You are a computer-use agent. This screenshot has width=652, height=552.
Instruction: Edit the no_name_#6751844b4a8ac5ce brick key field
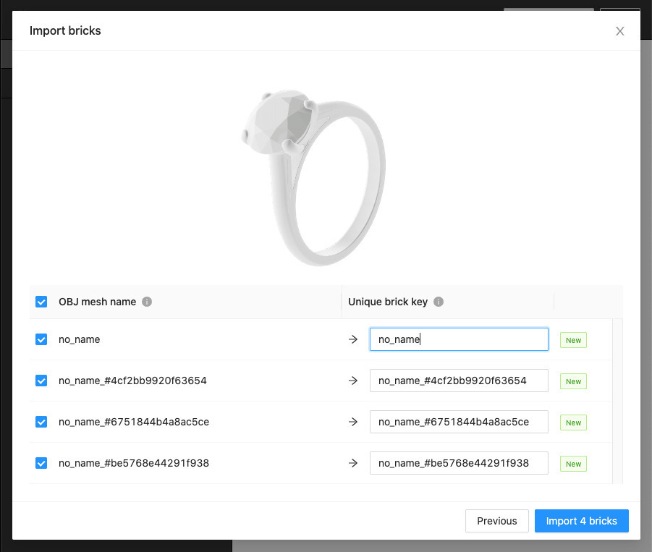click(x=458, y=422)
